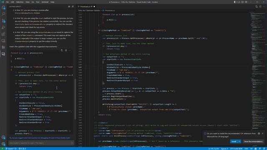This screenshot has height=150, width=267.
Task: Click Show Recommendations button
Action: pyautogui.click(x=253, y=142)
